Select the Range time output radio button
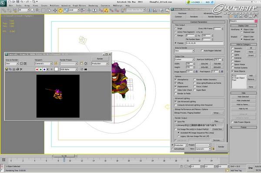The image size is (261, 173). pos(176,36)
